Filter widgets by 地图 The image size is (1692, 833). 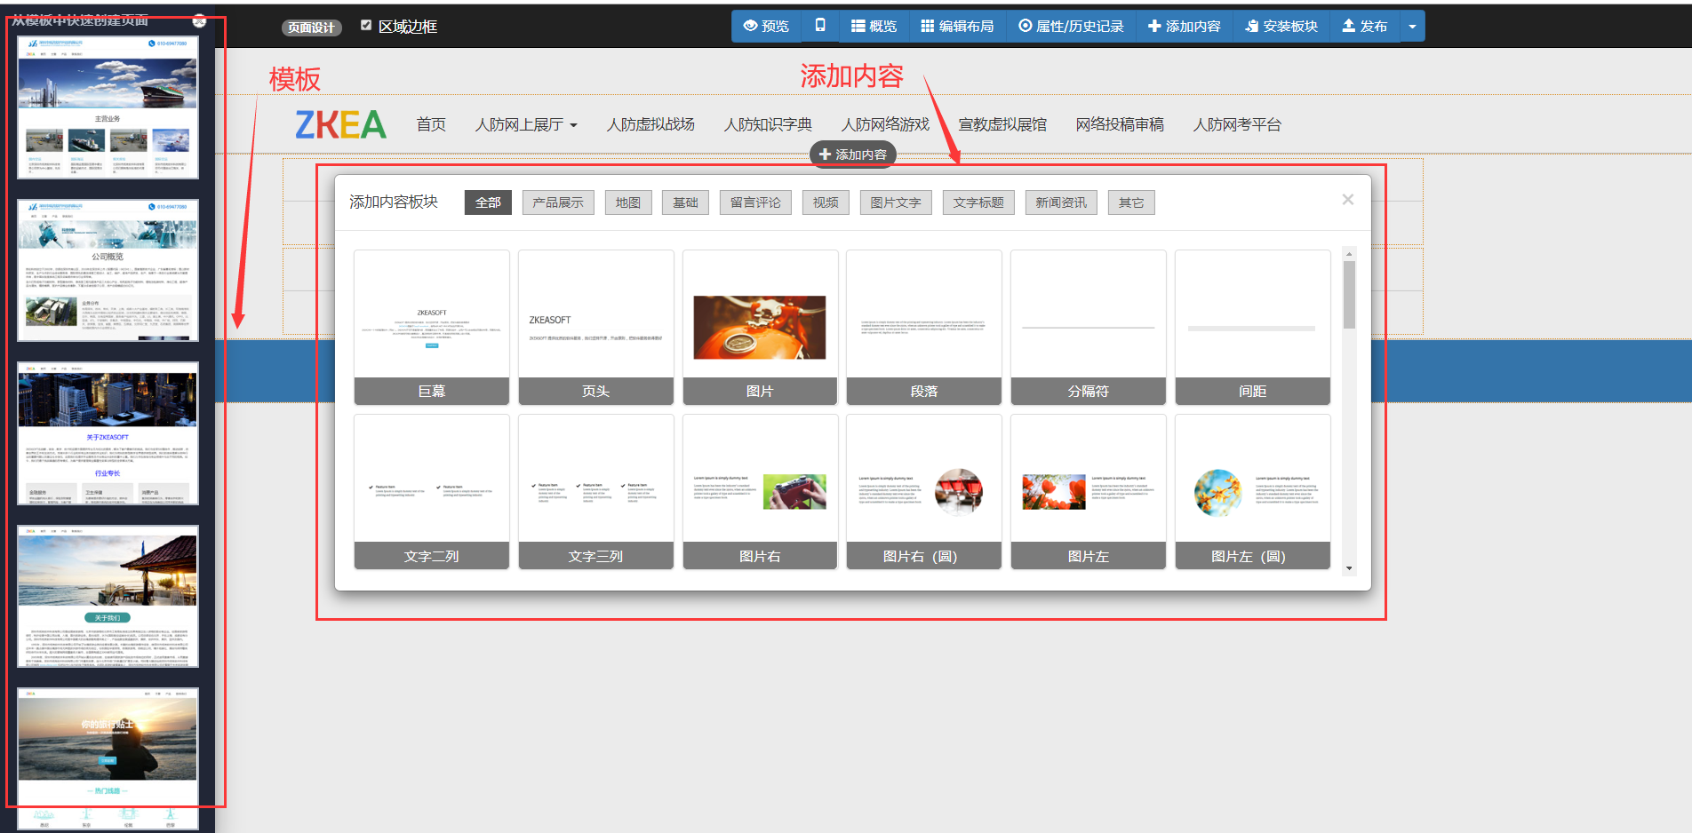pos(628,202)
